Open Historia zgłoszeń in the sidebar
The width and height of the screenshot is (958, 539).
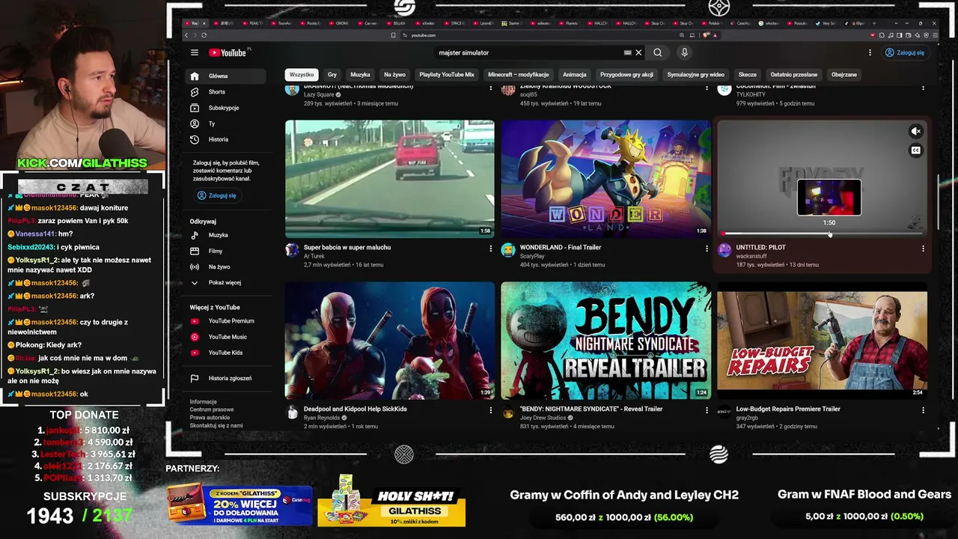[x=225, y=378]
